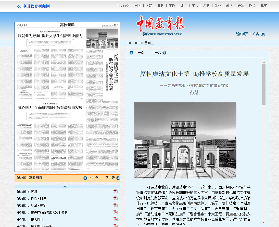This screenshot has height=227, width=279.
Task: Download the PDF for 第02版 评论·时评
Action: point(116,198)
